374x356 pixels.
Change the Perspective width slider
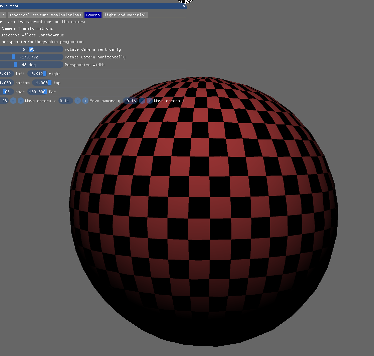click(32, 64)
